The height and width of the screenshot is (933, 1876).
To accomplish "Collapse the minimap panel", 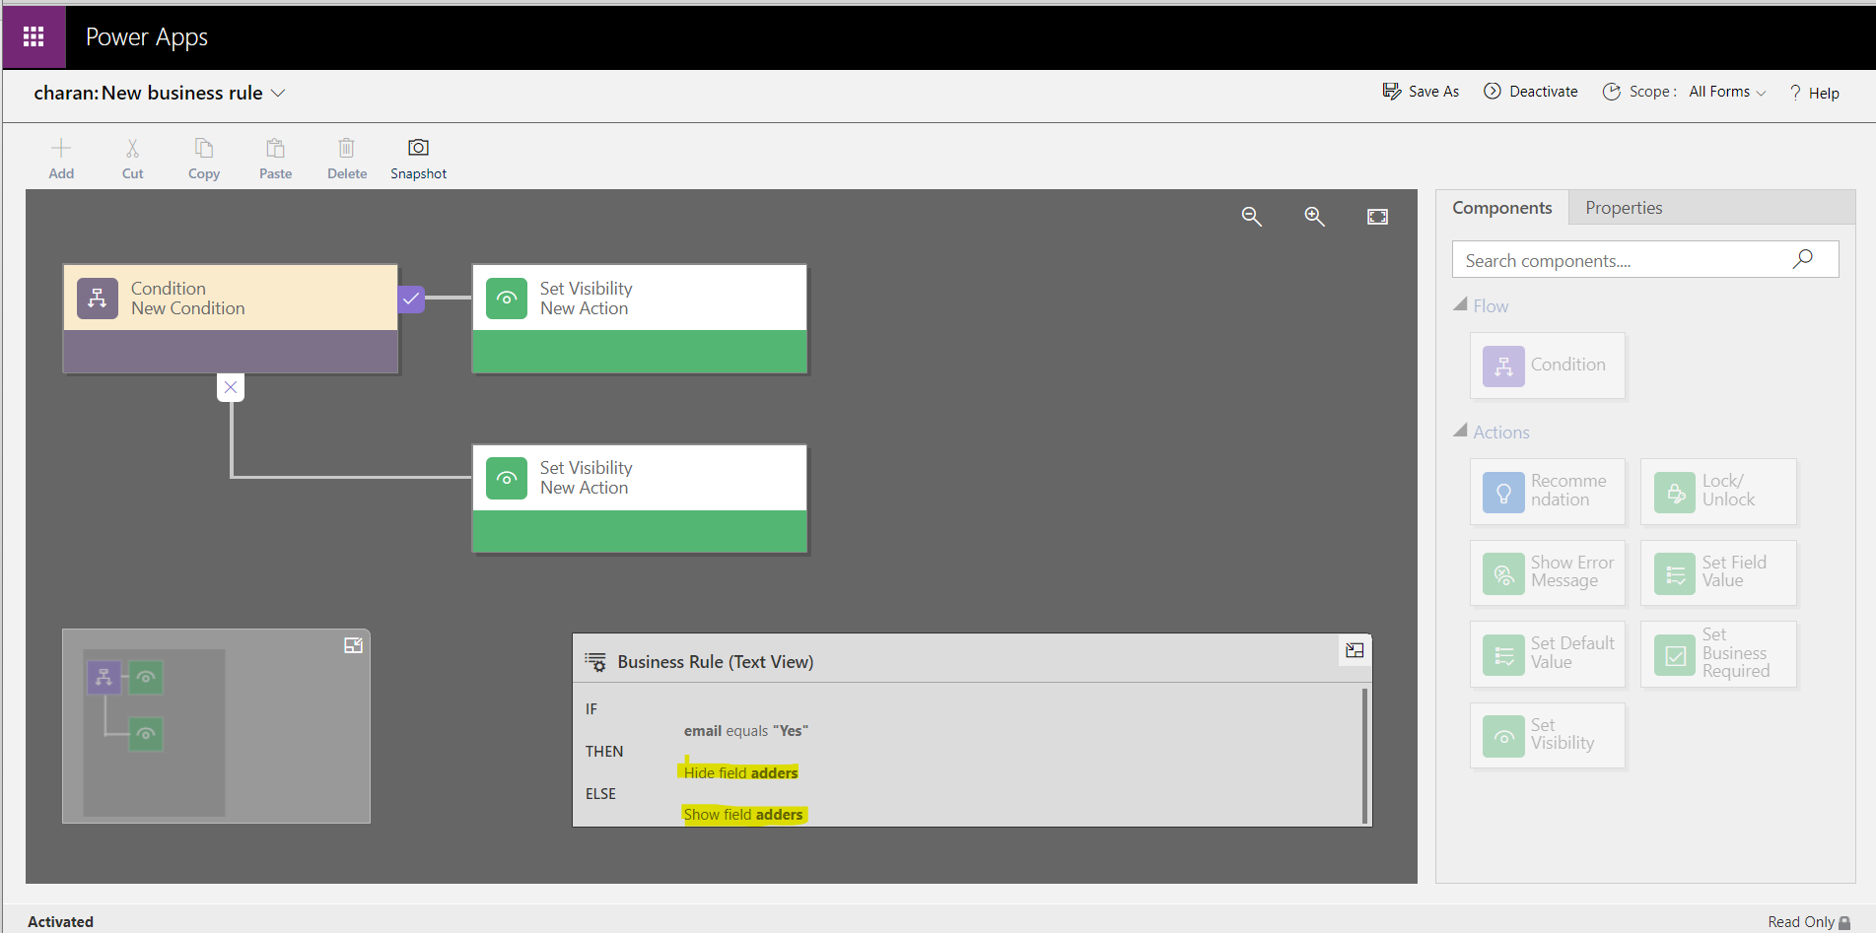I will pos(353,645).
